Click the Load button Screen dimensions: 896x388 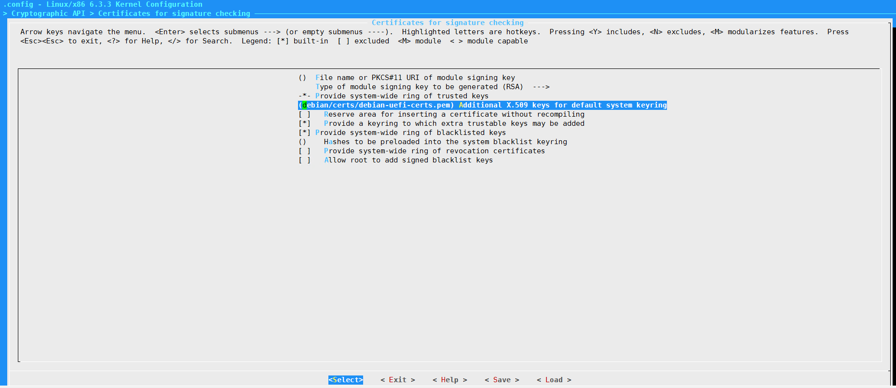[x=554, y=380]
